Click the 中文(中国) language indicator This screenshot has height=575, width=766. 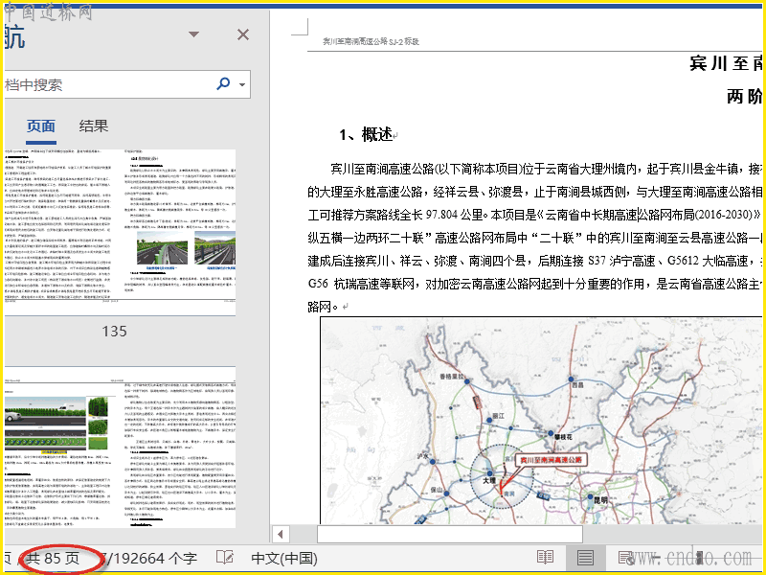click(283, 558)
